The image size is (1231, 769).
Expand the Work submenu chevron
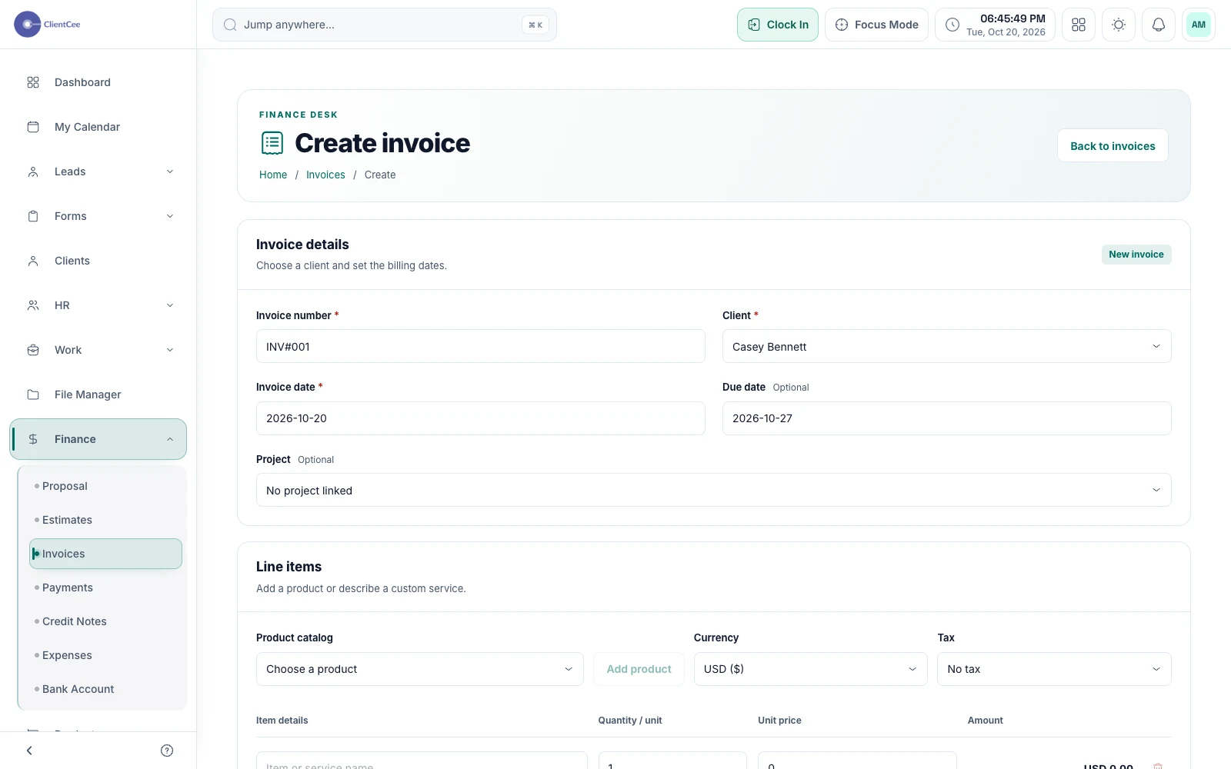tap(170, 350)
